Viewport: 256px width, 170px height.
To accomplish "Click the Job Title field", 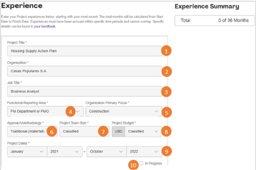I will pyautogui.click(x=83, y=91).
